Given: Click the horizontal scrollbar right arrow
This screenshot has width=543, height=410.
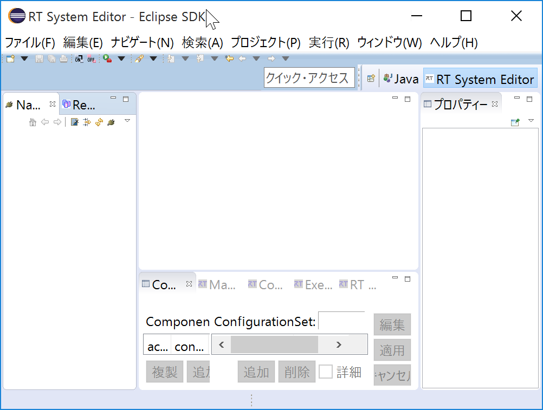Looking at the screenshot, I should click(339, 344).
